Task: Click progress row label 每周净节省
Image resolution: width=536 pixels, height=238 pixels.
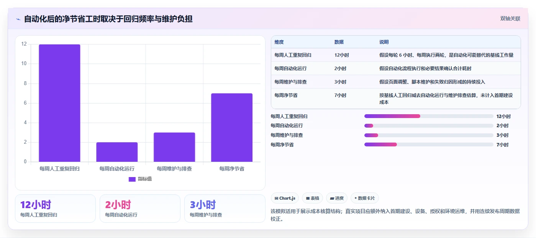Action: click(282, 144)
